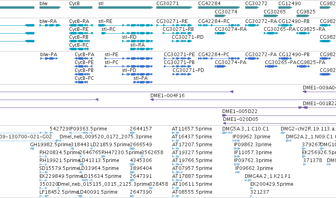Click the IP09962.3prime EST label

252,137
